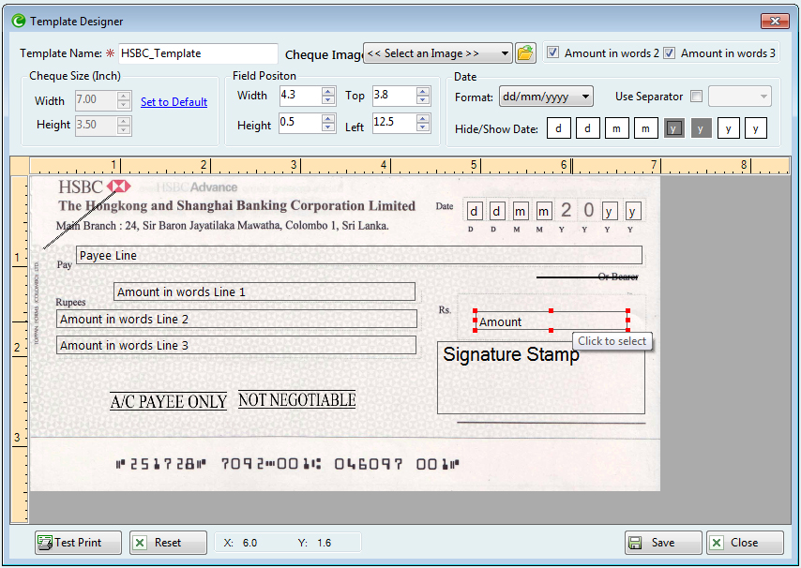Select the last 'y' date box on cheque

click(632, 211)
